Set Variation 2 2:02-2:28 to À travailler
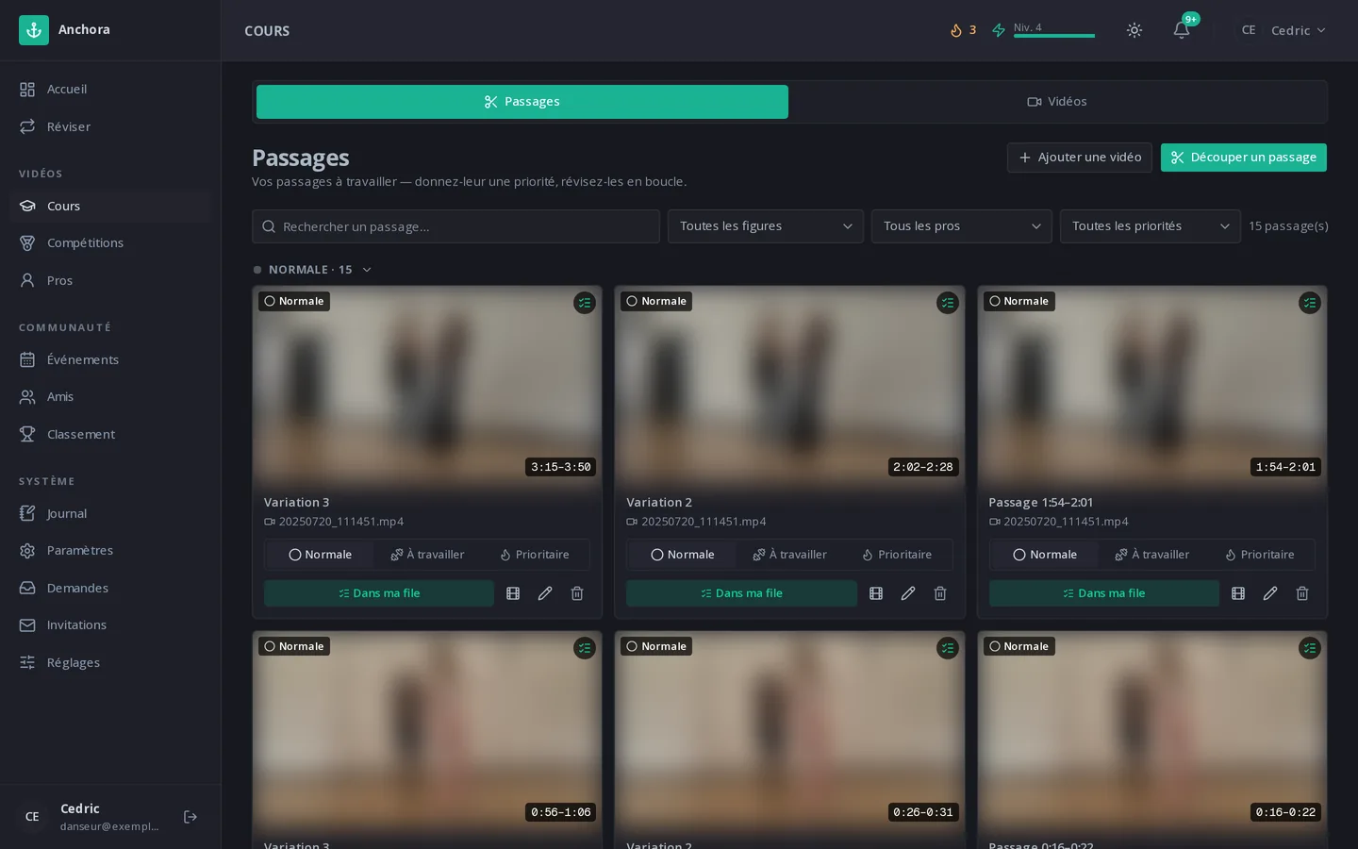This screenshot has width=1358, height=849. (789, 555)
